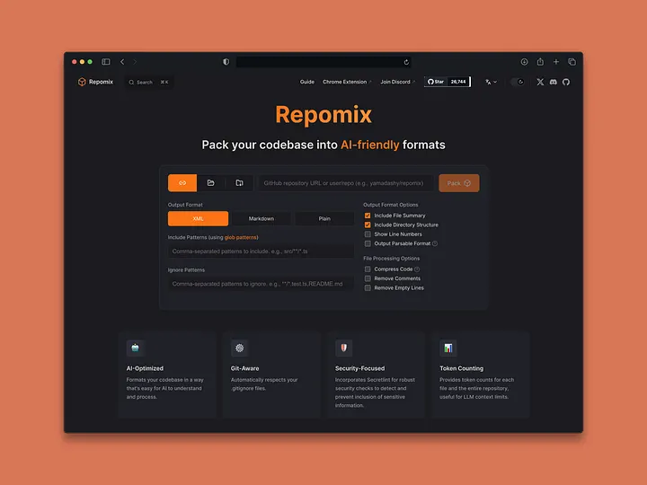This screenshot has width=647, height=485.
Task: Choose Plain output format
Action: 324,218
